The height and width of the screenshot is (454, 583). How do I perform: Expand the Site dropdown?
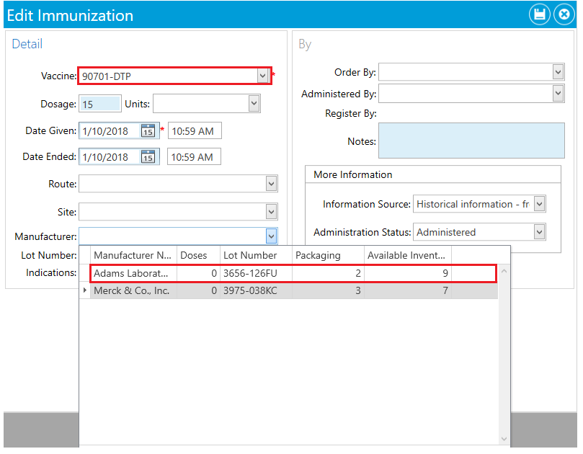click(x=271, y=211)
